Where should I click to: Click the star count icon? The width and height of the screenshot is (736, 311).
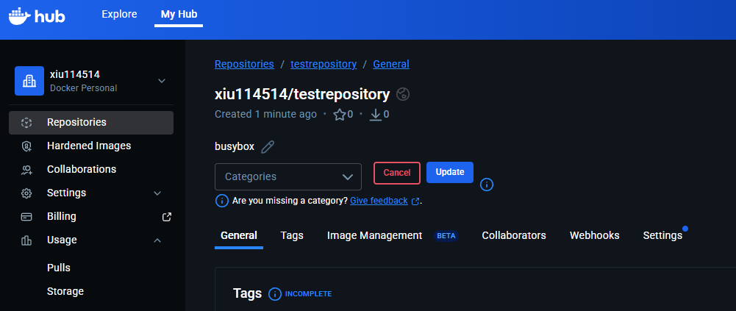click(340, 115)
